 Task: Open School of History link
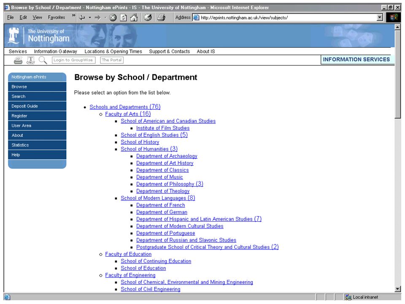pos(140,142)
